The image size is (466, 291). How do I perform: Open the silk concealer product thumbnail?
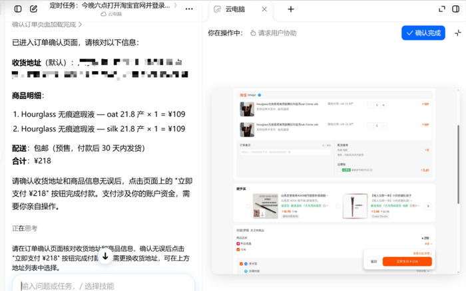point(247,130)
